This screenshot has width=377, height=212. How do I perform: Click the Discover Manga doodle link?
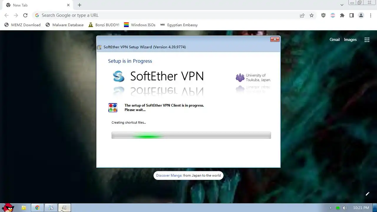pos(188,175)
